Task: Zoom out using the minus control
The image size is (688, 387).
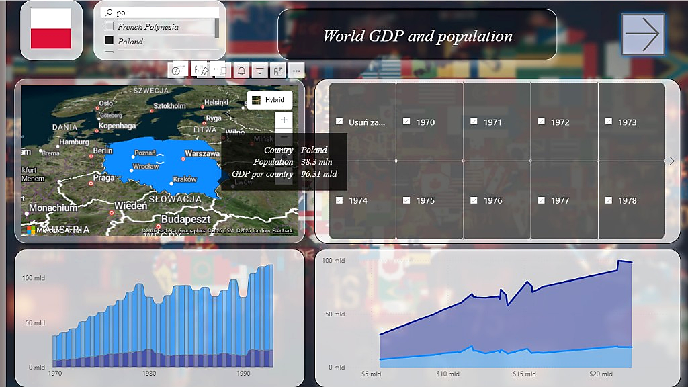Action: [284, 138]
